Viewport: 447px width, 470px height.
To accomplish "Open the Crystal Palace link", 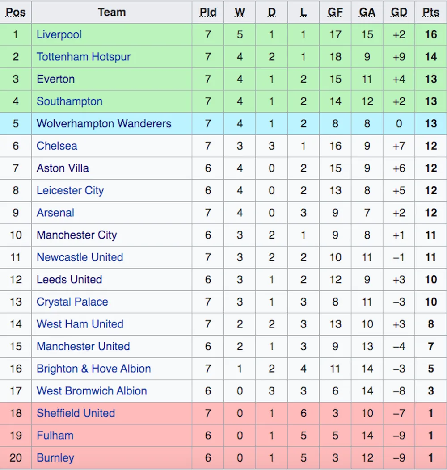I will 72,302.
